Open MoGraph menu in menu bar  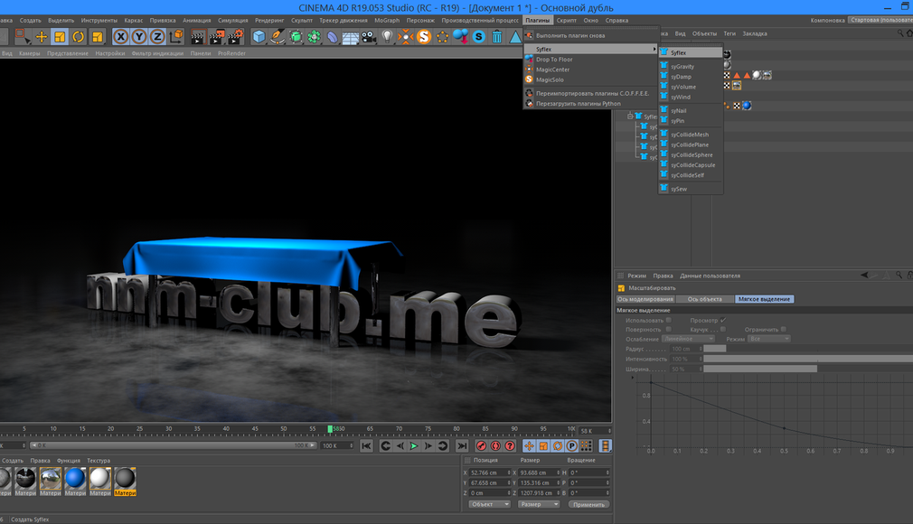pos(387,21)
